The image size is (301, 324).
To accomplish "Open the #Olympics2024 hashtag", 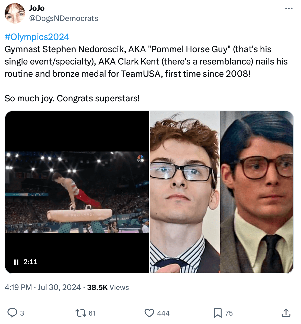I will click(37, 37).
